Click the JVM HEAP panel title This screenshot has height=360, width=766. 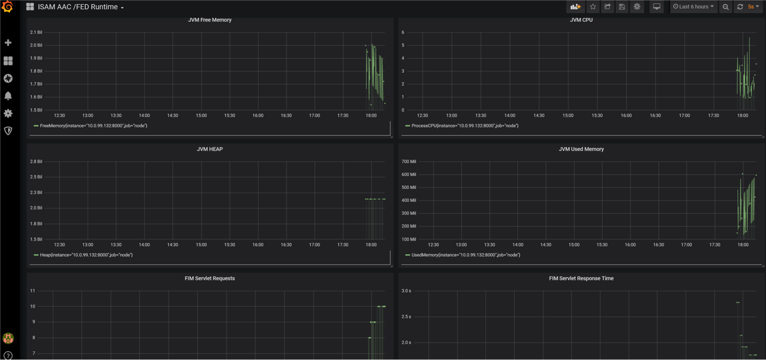coord(210,149)
